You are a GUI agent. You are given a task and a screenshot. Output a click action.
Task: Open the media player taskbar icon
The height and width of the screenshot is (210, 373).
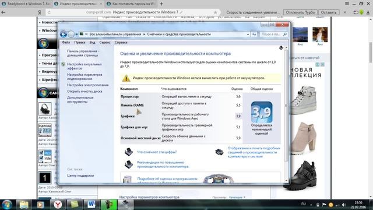[40, 205]
